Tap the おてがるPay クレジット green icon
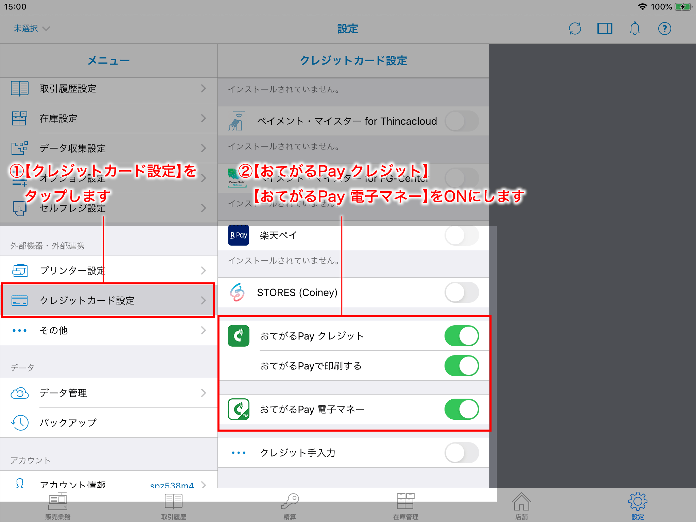 coord(239,336)
